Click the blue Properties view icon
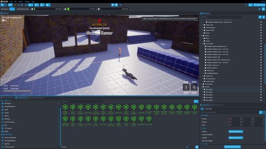This screenshot has width=266, height=149. click(261, 112)
